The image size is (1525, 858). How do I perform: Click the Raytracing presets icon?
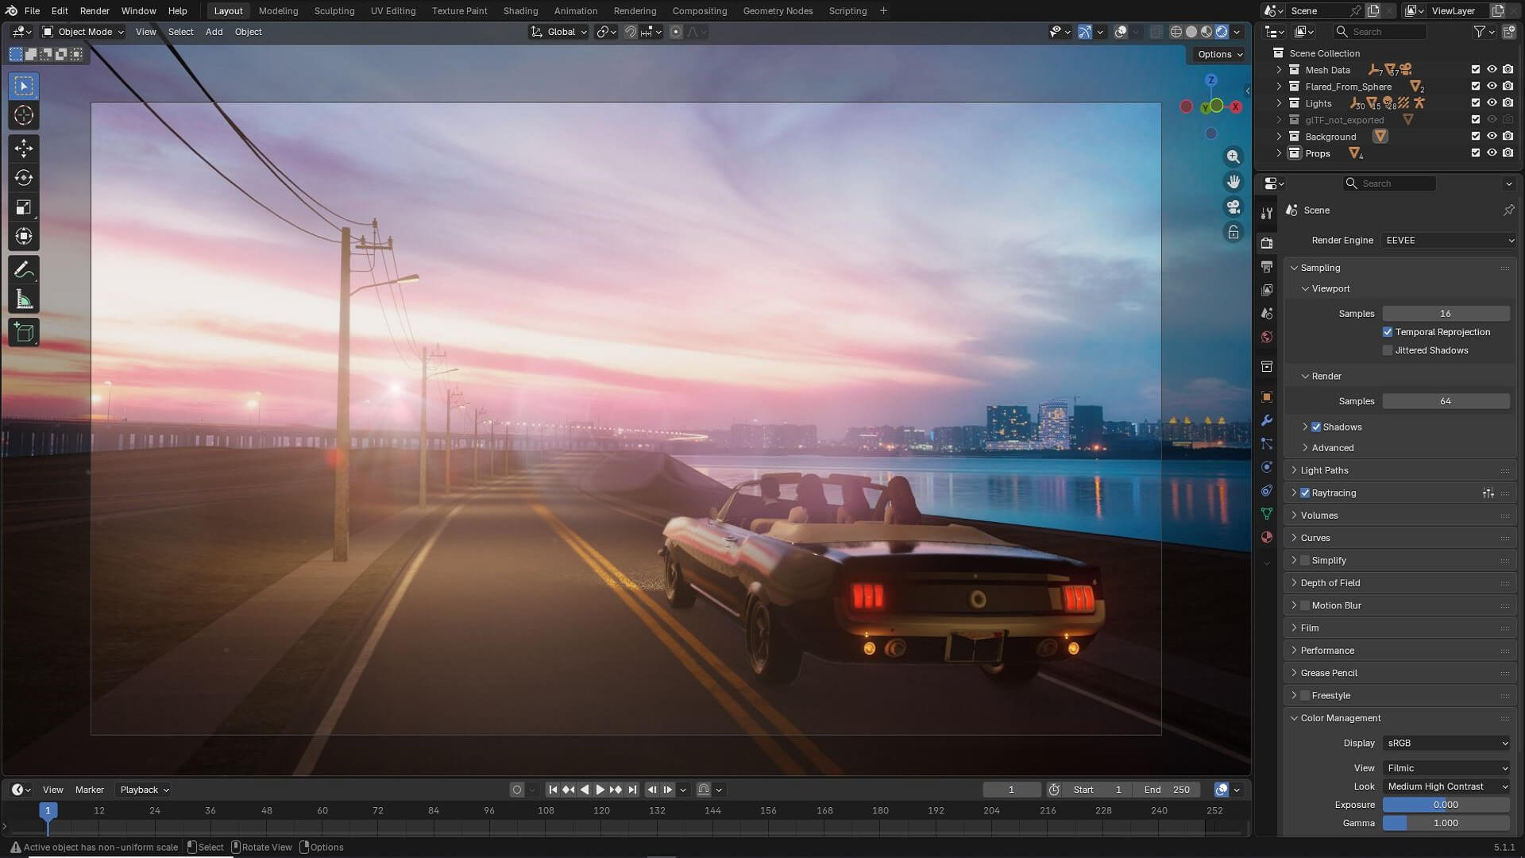[1488, 493]
